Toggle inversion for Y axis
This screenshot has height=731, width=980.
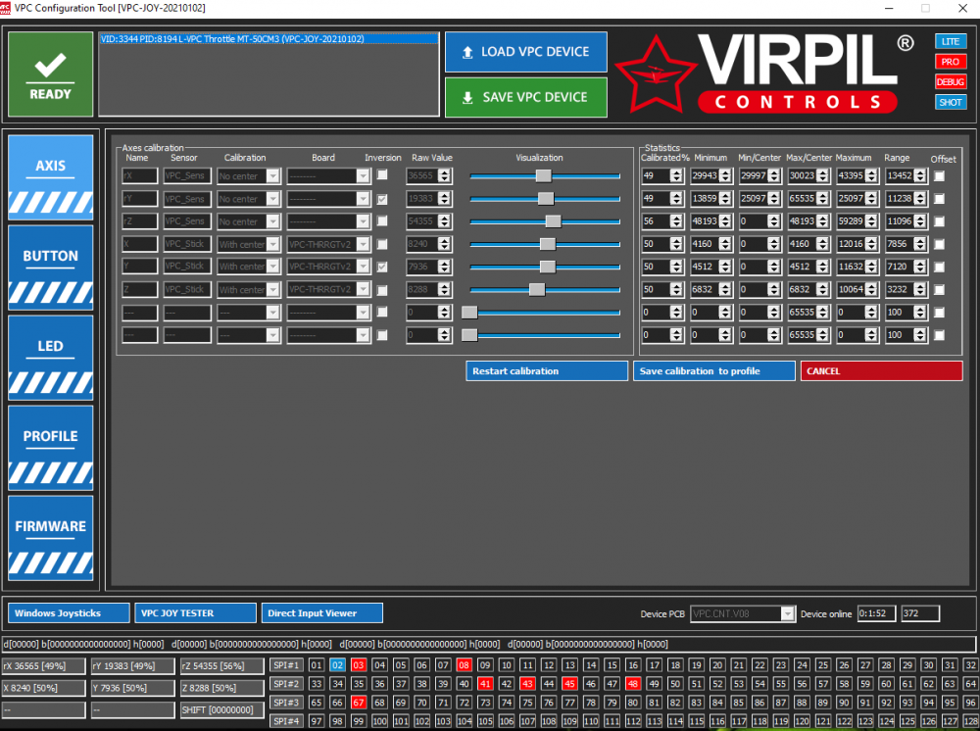(382, 267)
